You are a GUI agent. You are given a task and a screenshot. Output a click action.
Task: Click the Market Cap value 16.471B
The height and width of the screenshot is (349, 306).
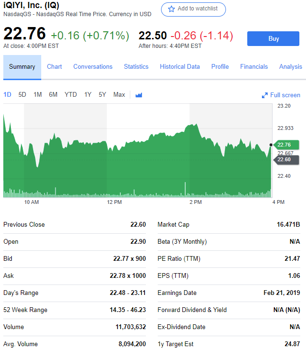[288, 224]
